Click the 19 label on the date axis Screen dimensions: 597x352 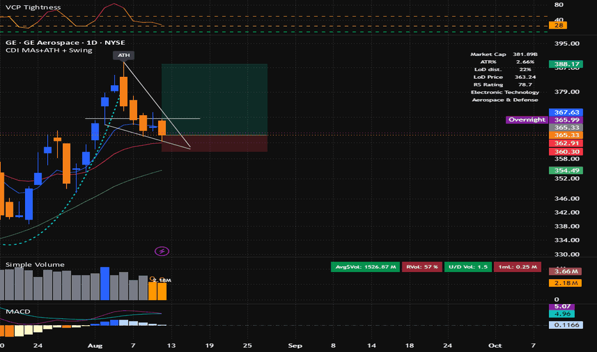point(209,346)
